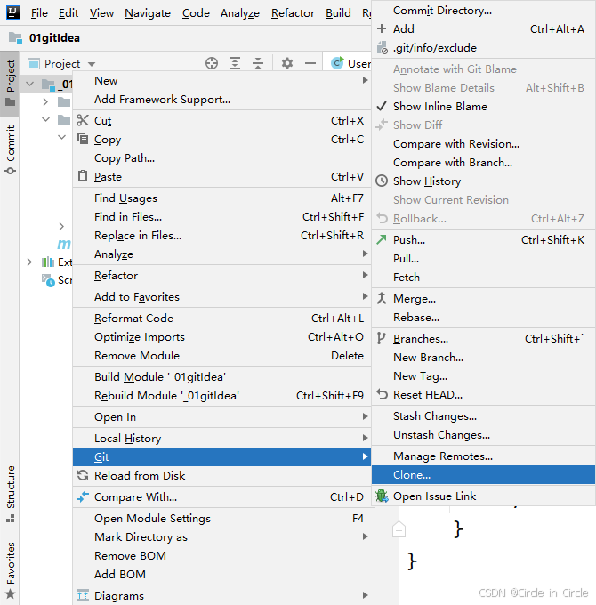Viewport: 596px width, 605px height.
Task: Select Manage Remotes... option
Action: point(442,456)
